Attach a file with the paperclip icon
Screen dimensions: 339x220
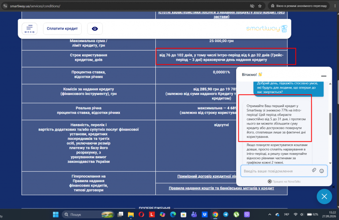click(x=314, y=170)
